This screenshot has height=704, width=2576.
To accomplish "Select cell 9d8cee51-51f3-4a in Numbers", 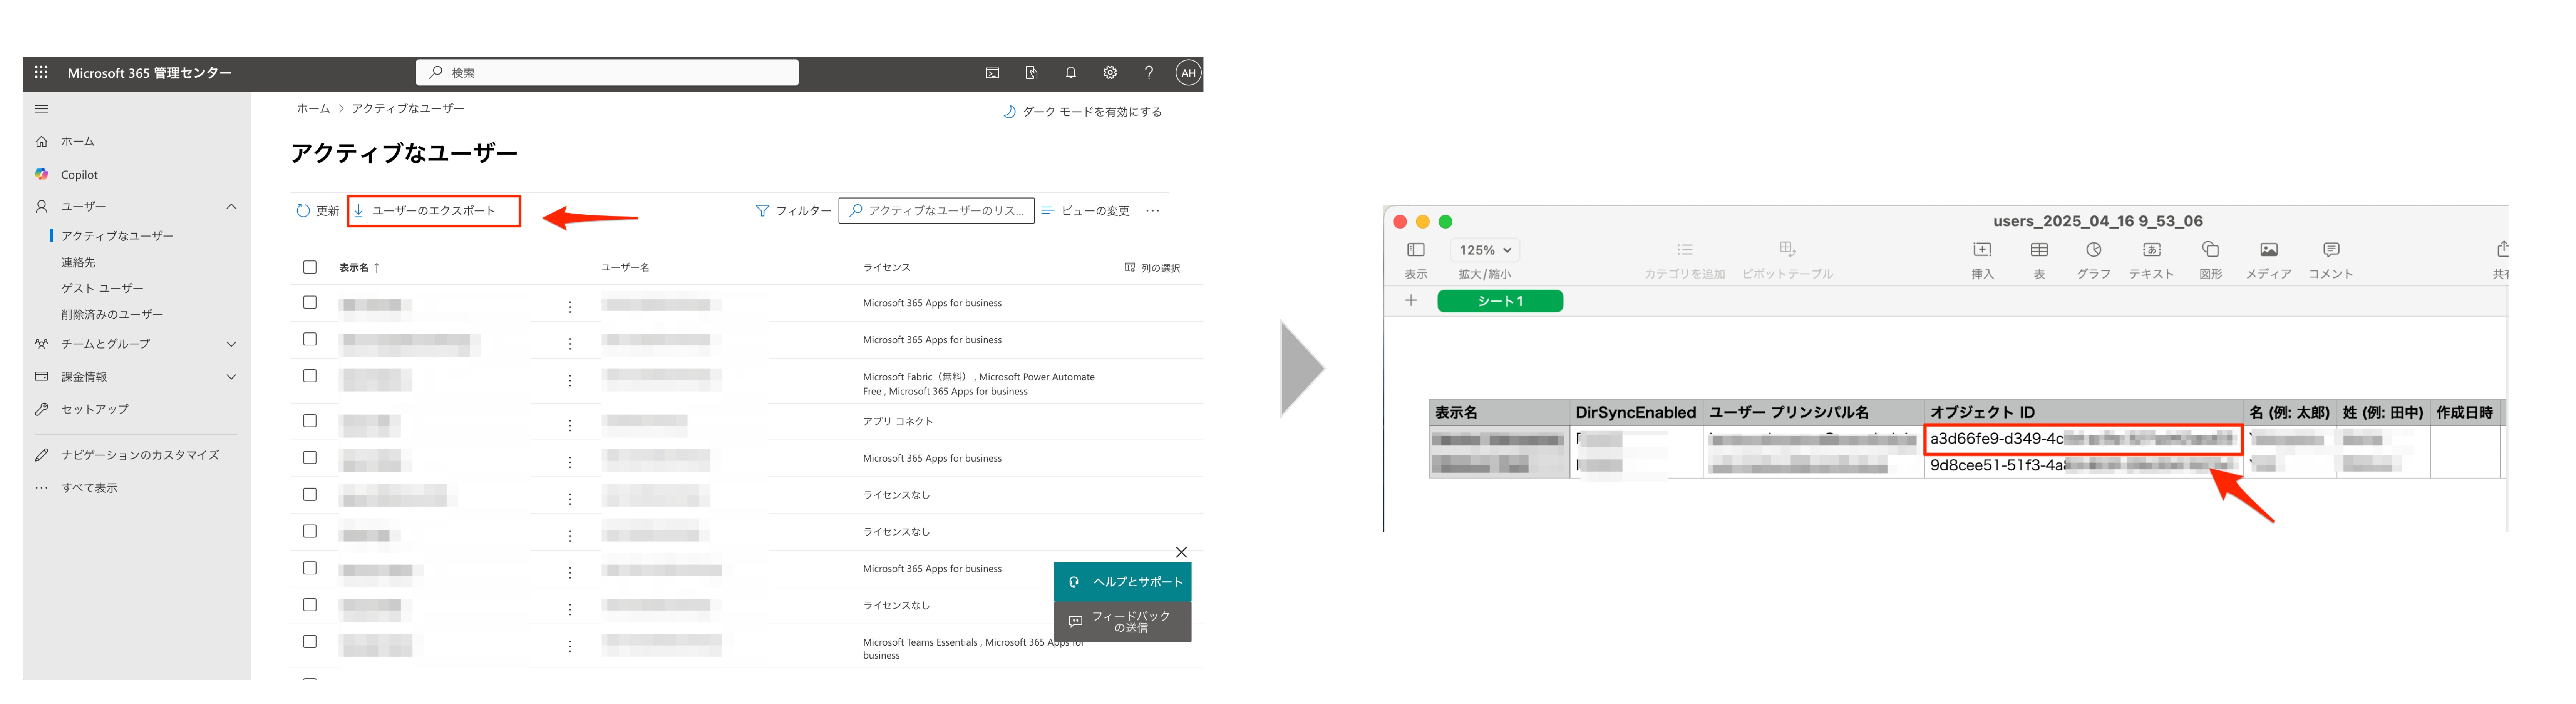I will 2083,465.
